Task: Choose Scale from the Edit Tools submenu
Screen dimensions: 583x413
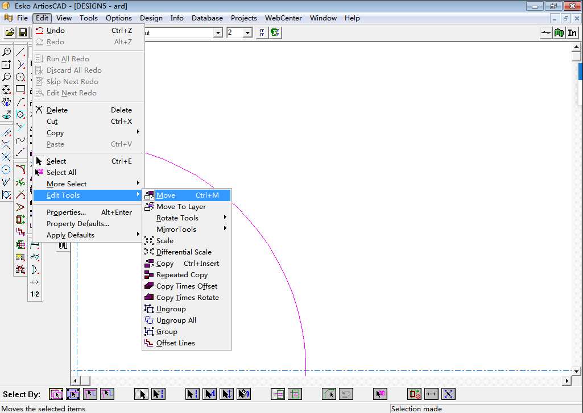Action: point(165,241)
